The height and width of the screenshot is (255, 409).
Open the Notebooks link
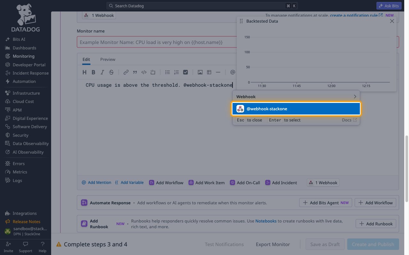pyautogui.click(x=266, y=221)
